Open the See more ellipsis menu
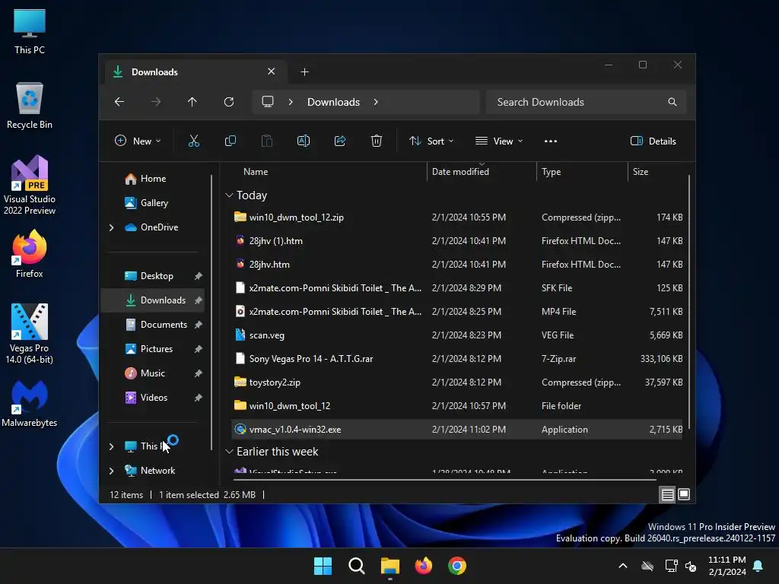Screen dimensions: 779x584 pos(551,141)
